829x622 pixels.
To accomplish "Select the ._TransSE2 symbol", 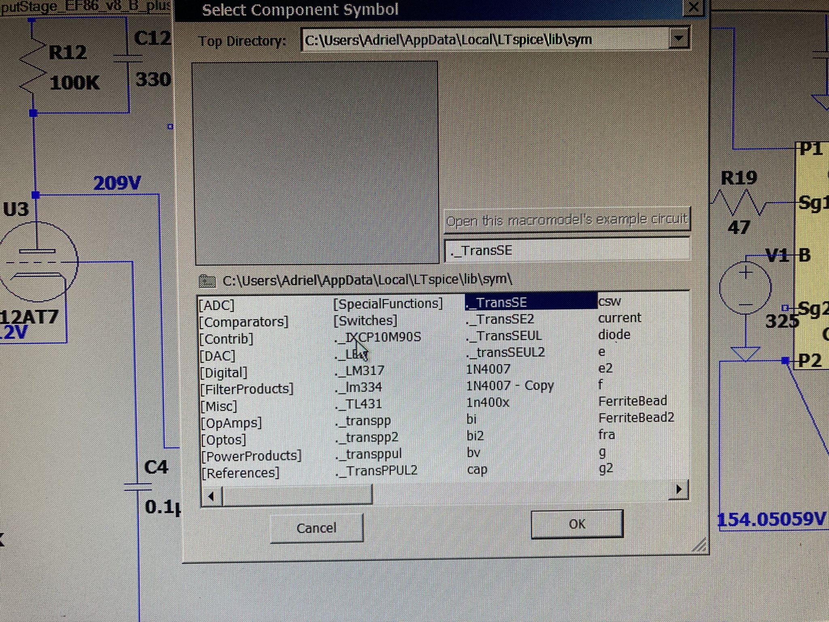I will tap(500, 320).
